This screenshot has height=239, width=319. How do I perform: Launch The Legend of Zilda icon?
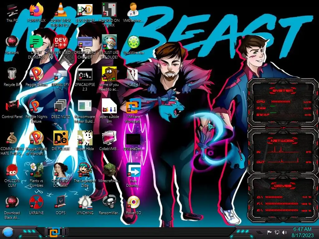coord(85,170)
